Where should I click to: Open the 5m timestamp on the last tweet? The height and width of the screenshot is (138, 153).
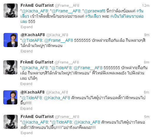[147, 117]
